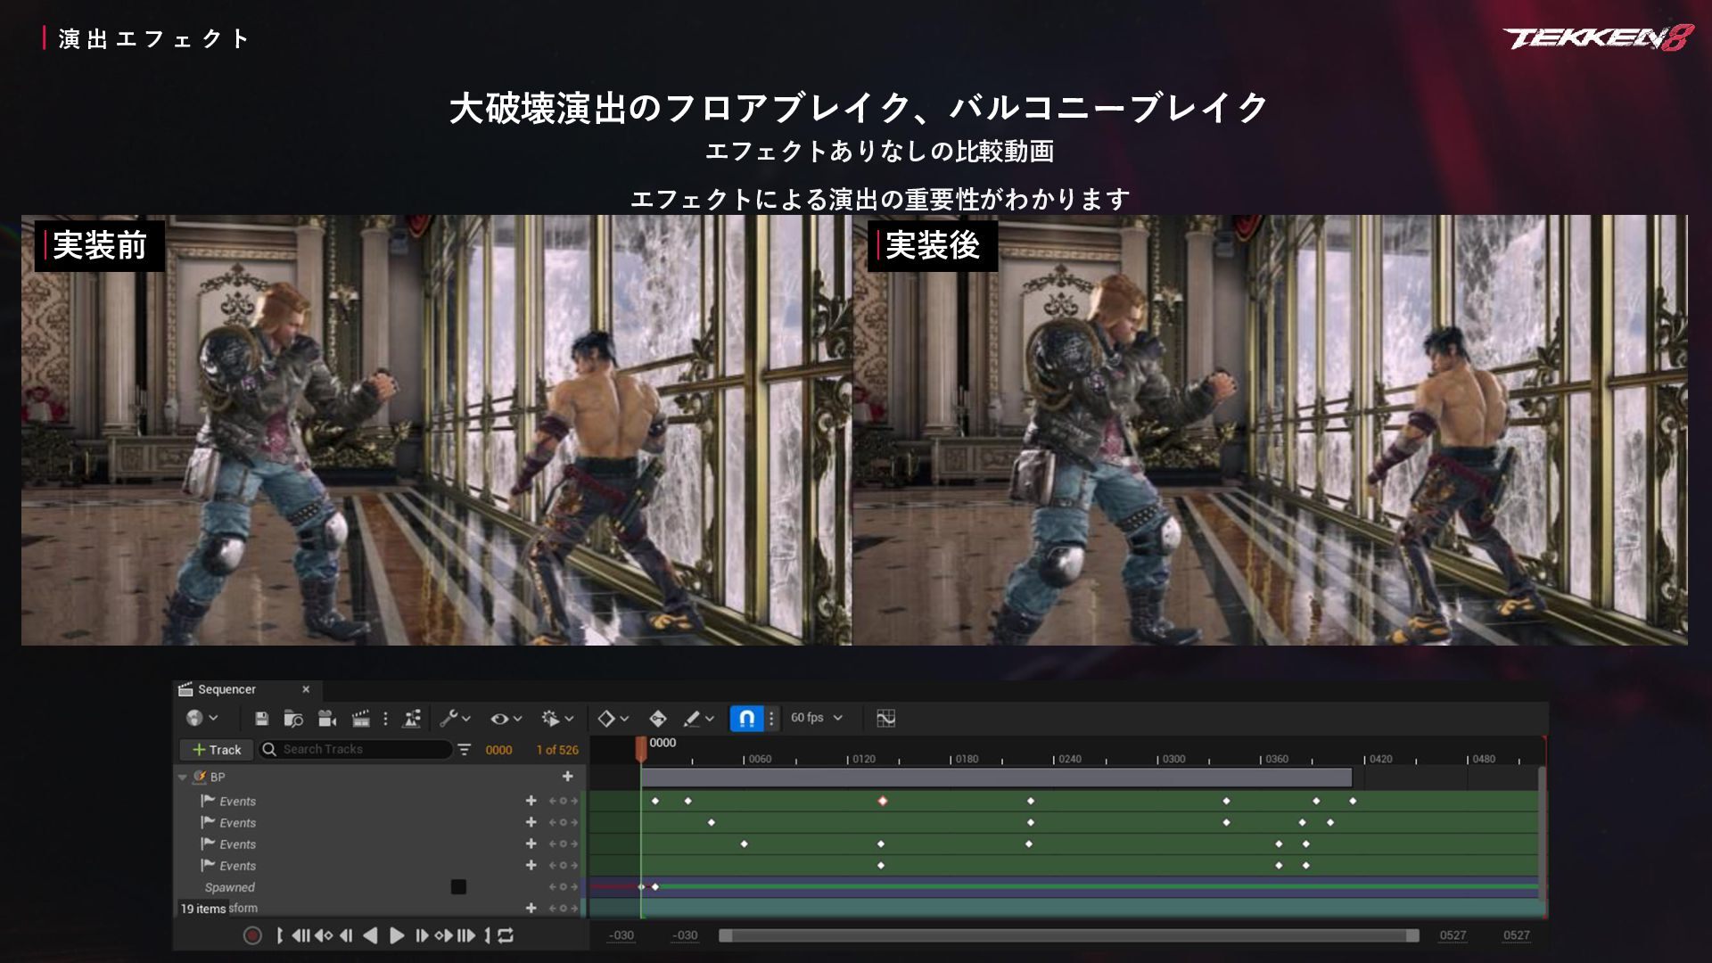Click the 0240 mark on the ruler
1712x963 pixels.
[x=1069, y=759]
